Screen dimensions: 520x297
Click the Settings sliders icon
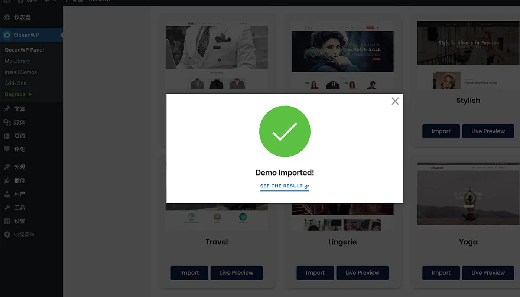(7, 221)
